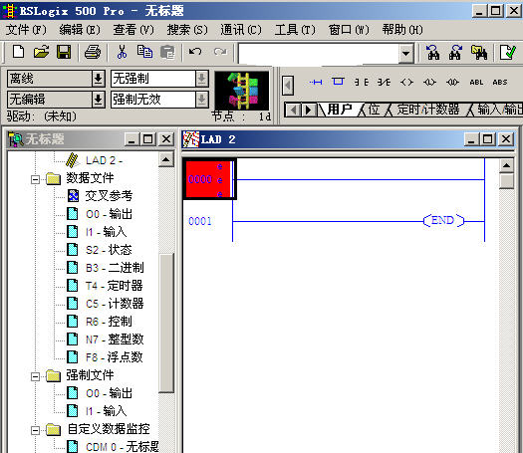Click the project tree scroll-up arrow

click(165, 159)
